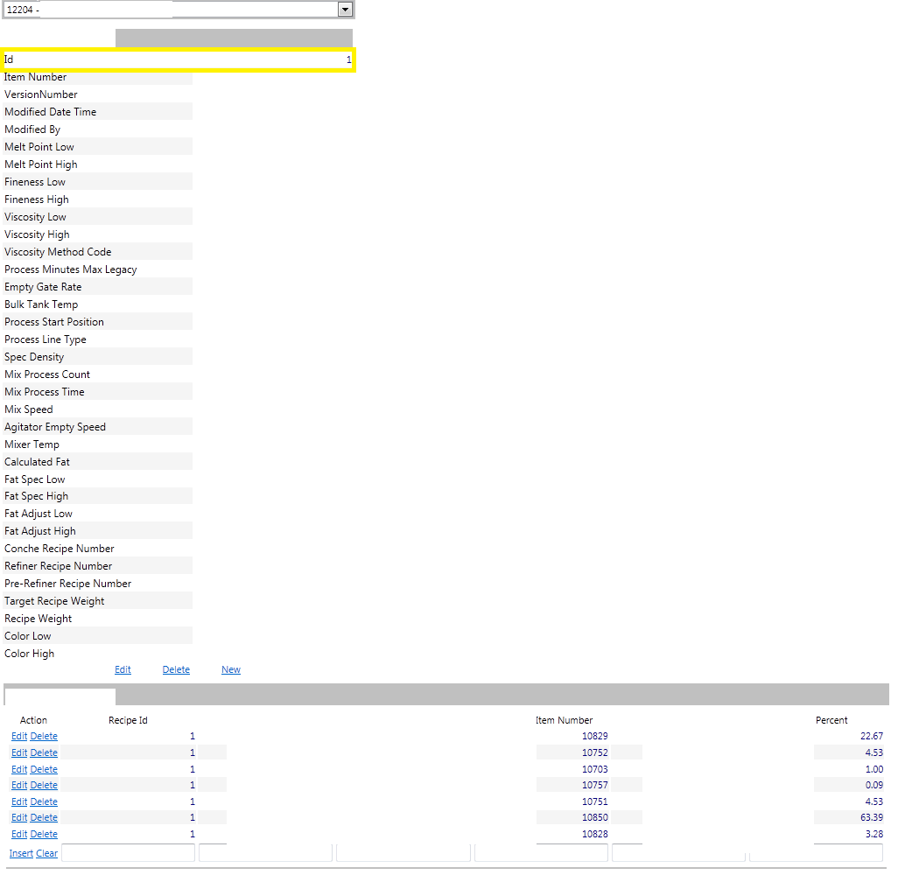Click the dropdown arrow beside 12204
This screenshot has height=889, width=898.
(x=346, y=10)
